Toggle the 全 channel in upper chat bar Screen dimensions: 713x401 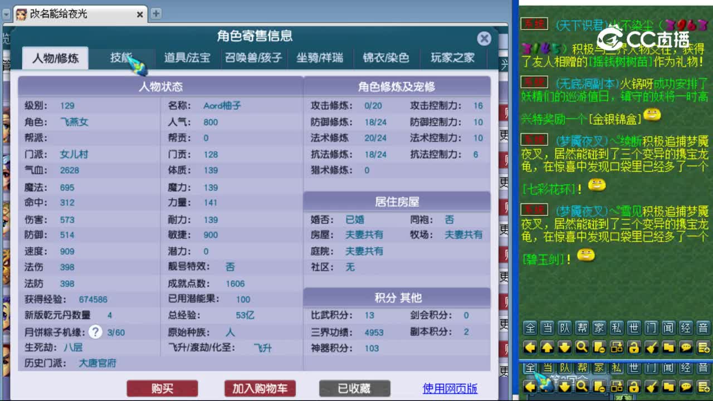pyautogui.click(x=530, y=327)
